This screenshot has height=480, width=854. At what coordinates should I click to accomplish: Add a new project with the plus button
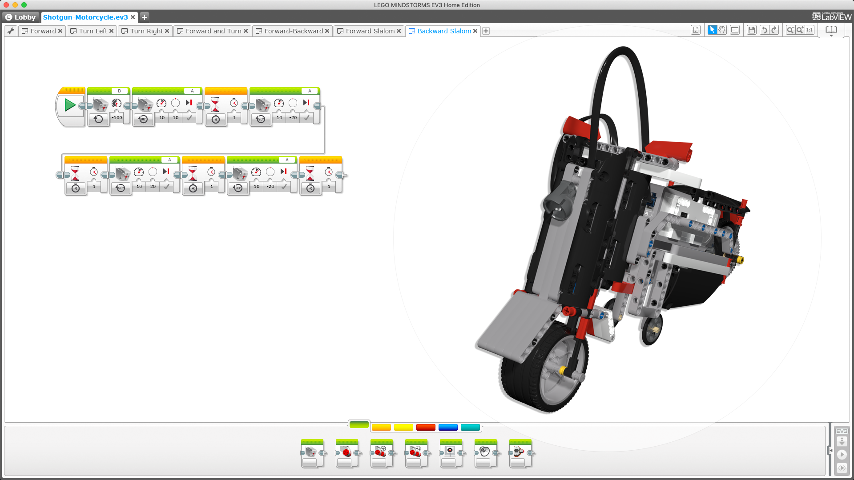point(144,17)
